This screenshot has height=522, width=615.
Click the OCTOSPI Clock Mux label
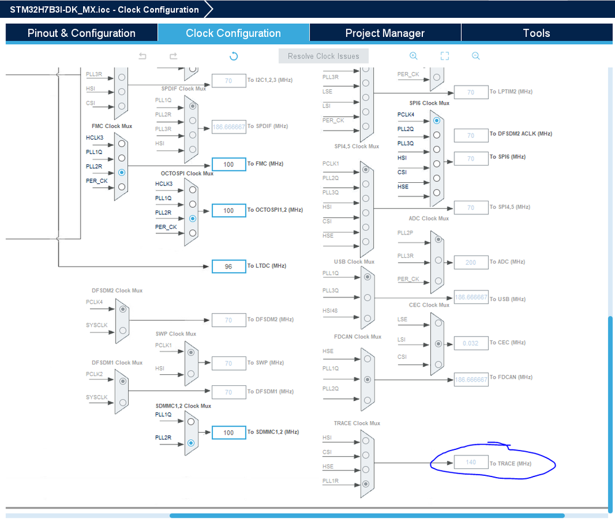tap(187, 174)
